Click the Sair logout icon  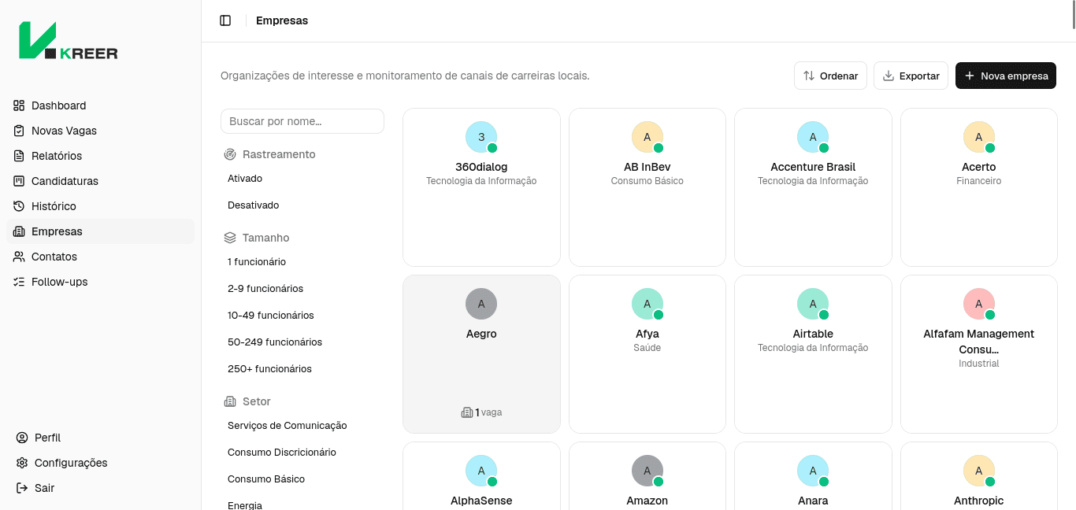click(x=22, y=488)
